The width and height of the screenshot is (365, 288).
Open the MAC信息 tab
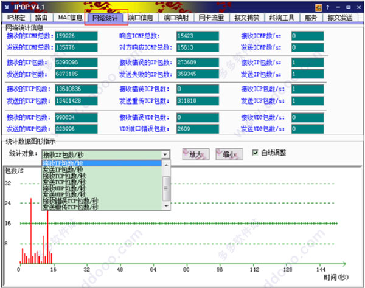point(70,18)
